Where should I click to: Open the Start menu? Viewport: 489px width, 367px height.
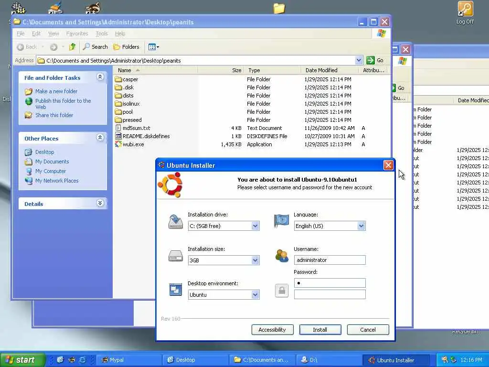22,360
